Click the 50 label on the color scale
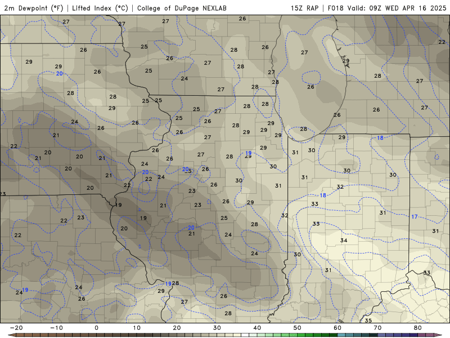Screen dimensions: 450x338 [x=298, y=328]
